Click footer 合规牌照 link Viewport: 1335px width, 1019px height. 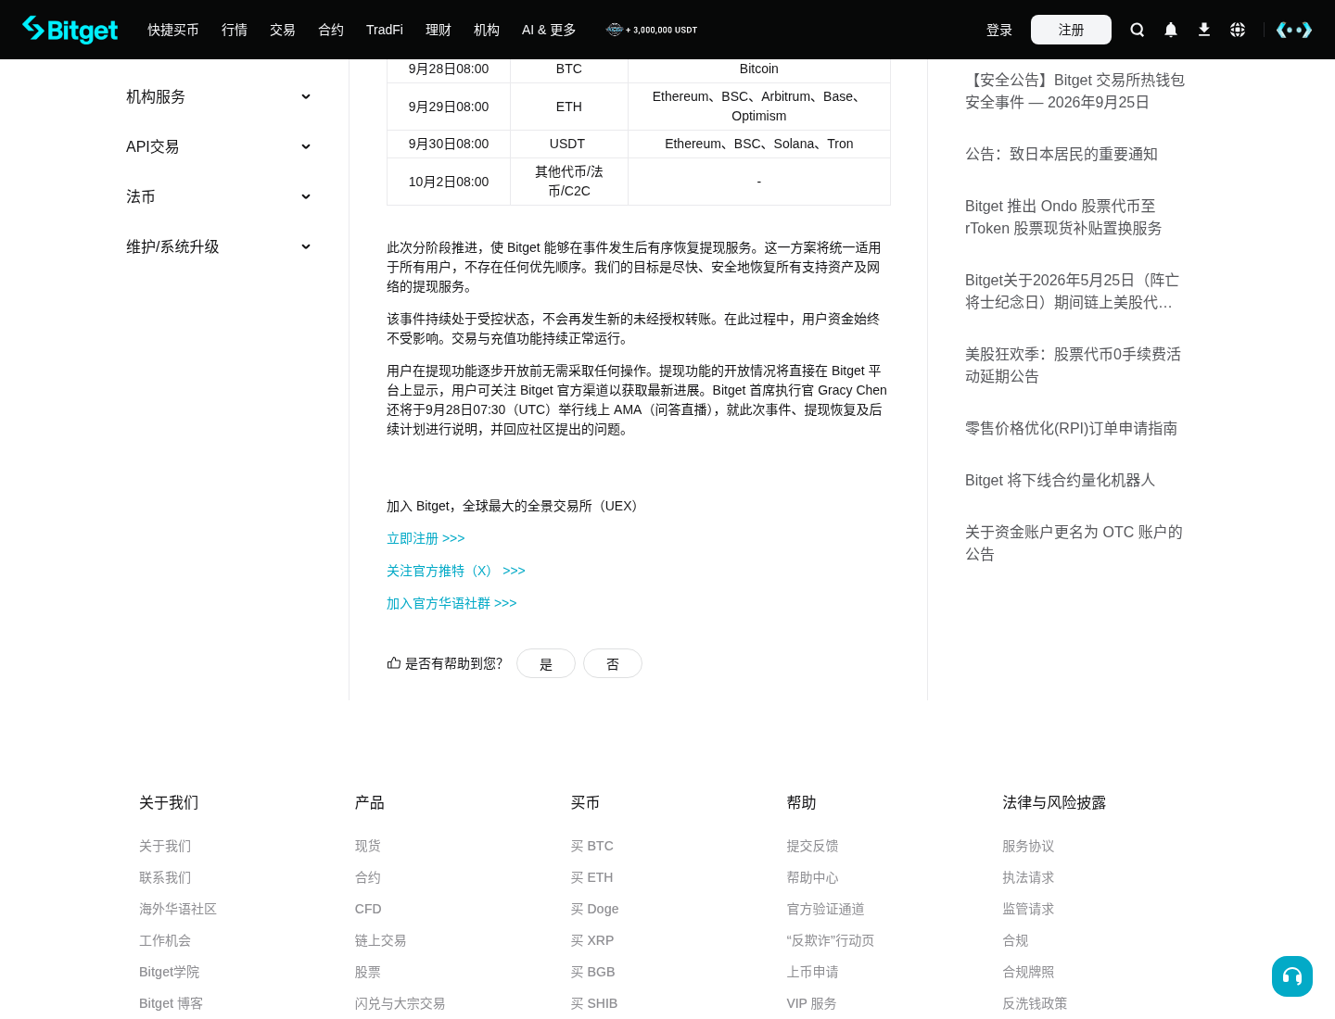pyautogui.click(x=1028, y=972)
